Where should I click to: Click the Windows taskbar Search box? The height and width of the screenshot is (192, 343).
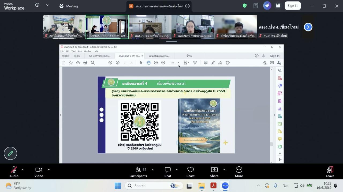(x=154, y=186)
